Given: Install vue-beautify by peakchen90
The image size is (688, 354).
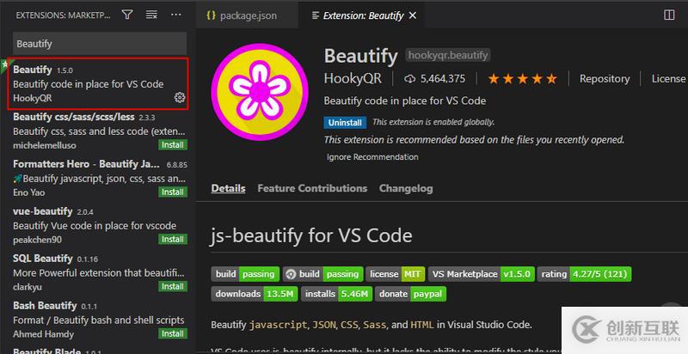Looking at the screenshot, I should point(173,239).
